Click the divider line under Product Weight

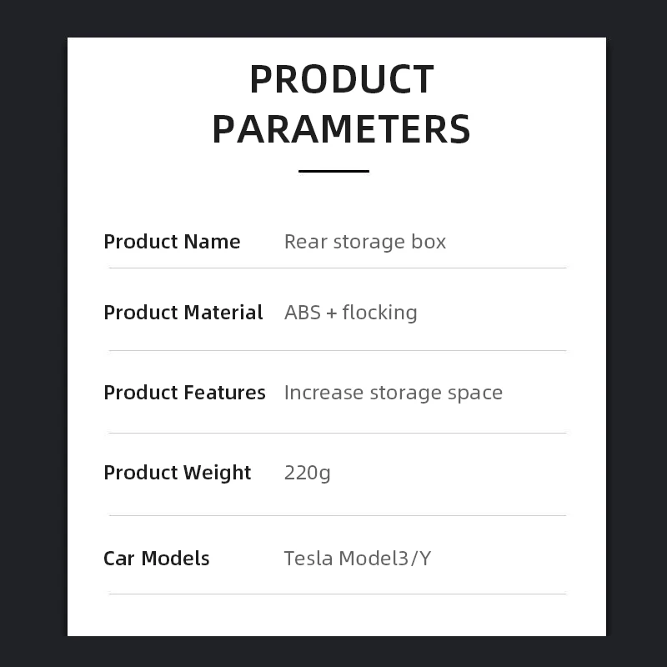337,515
